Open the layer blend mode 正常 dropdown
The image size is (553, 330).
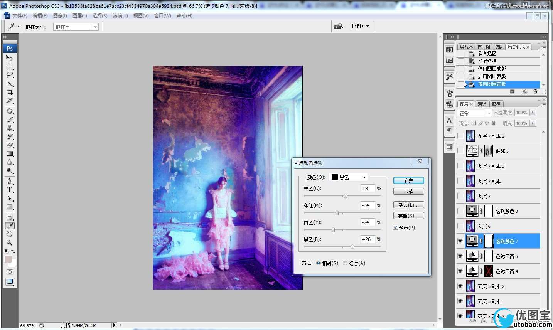474,113
